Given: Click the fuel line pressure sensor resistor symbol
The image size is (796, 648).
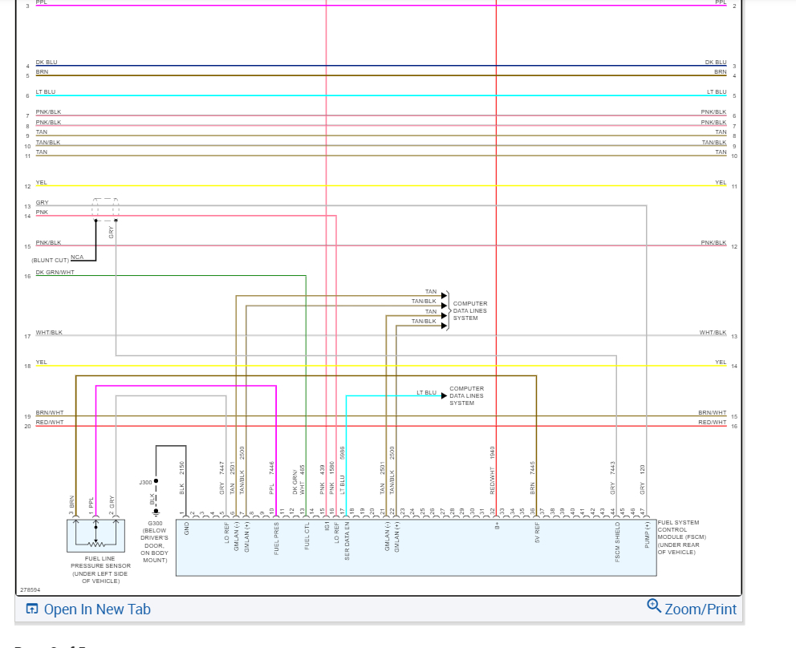Looking at the screenshot, I should pos(96,545).
